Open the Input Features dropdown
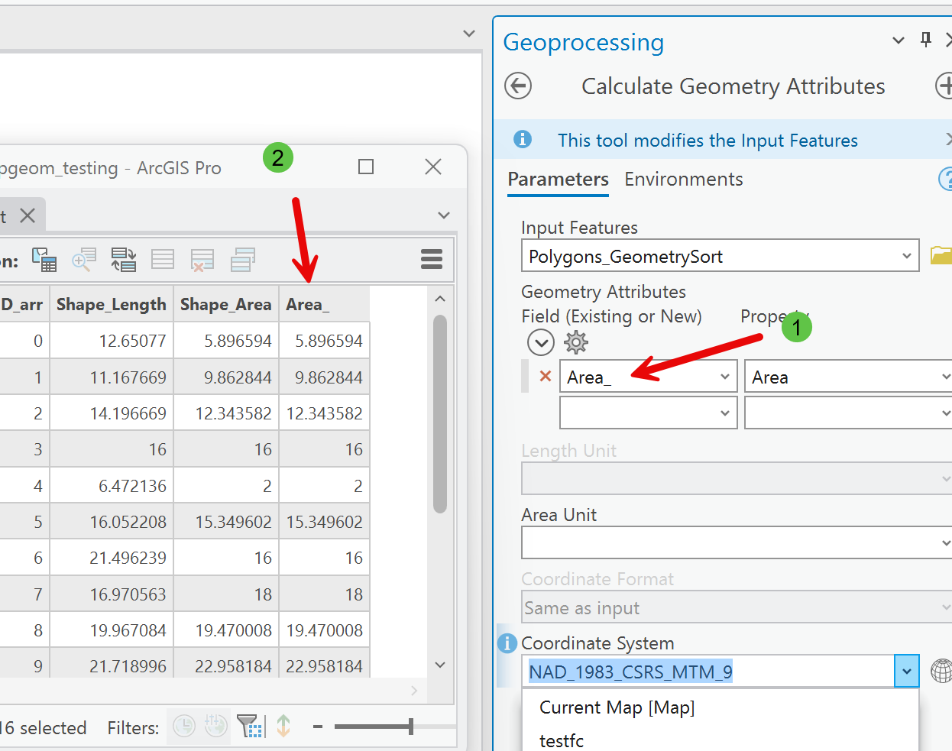 click(907, 256)
